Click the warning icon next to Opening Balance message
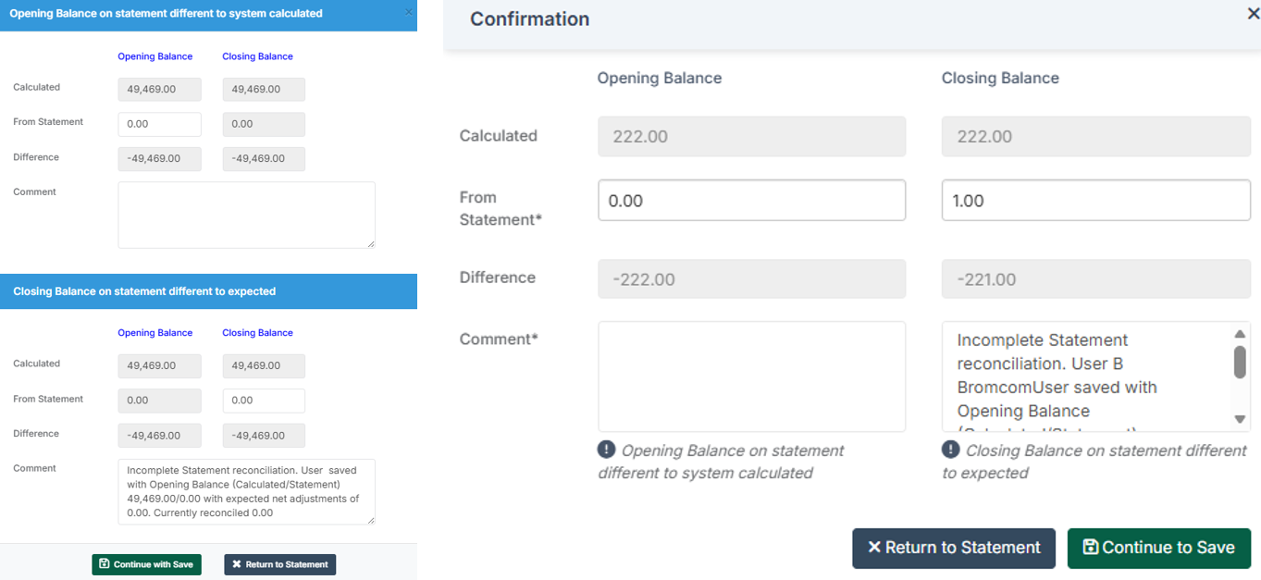The height and width of the screenshot is (580, 1261). [x=607, y=450]
